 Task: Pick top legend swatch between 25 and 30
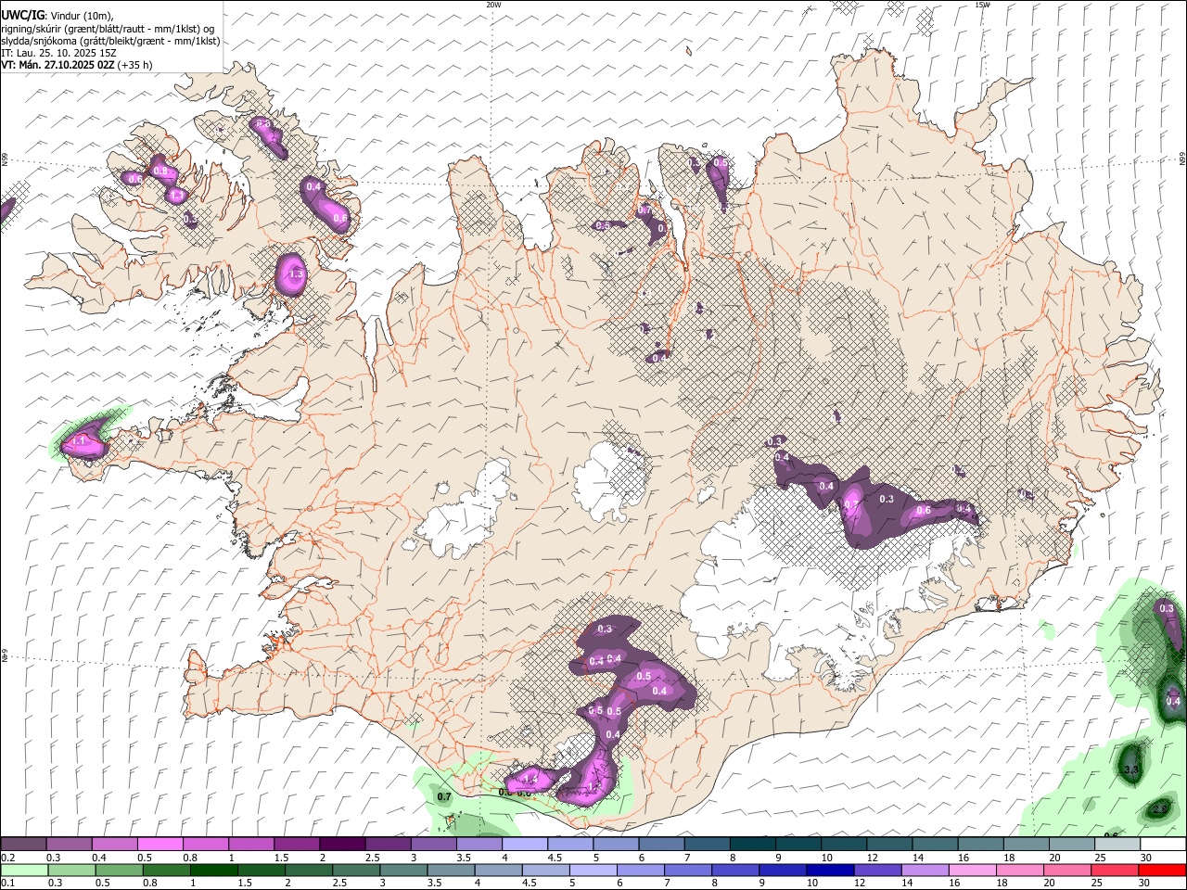tap(1118, 844)
